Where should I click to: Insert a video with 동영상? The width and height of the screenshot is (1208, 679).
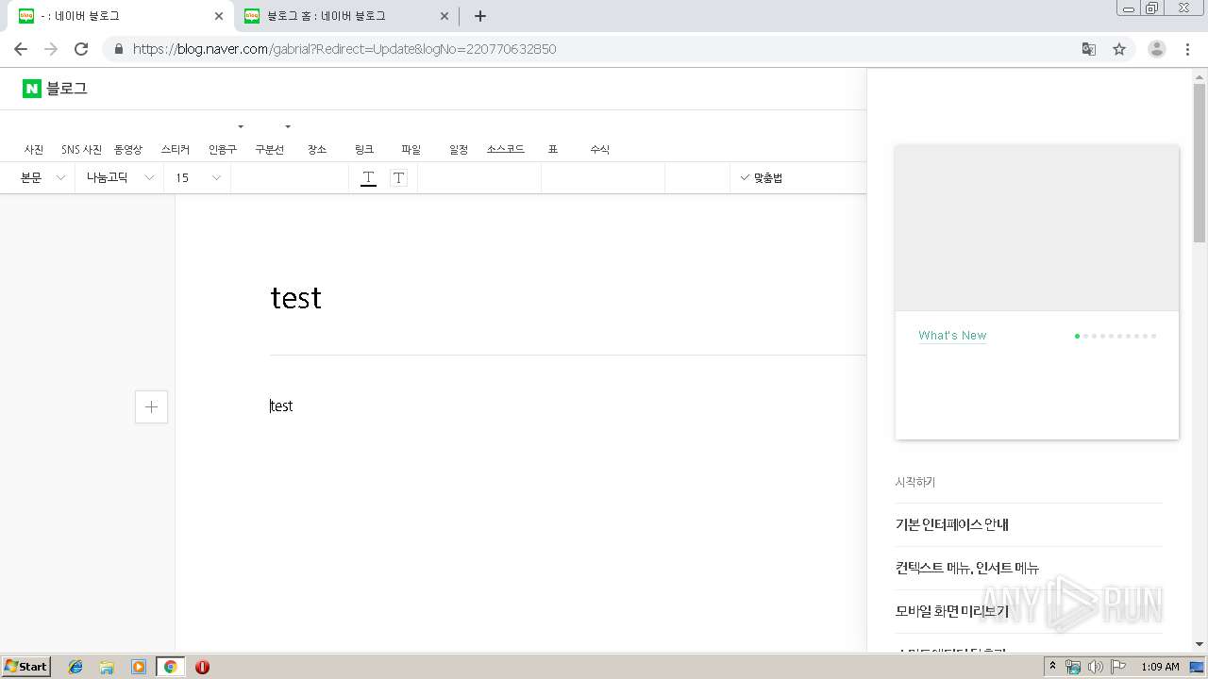[128, 150]
